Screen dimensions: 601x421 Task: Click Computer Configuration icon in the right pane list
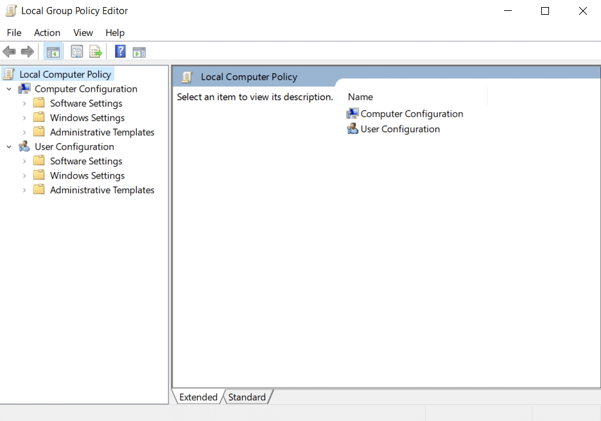click(x=353, y=114)
